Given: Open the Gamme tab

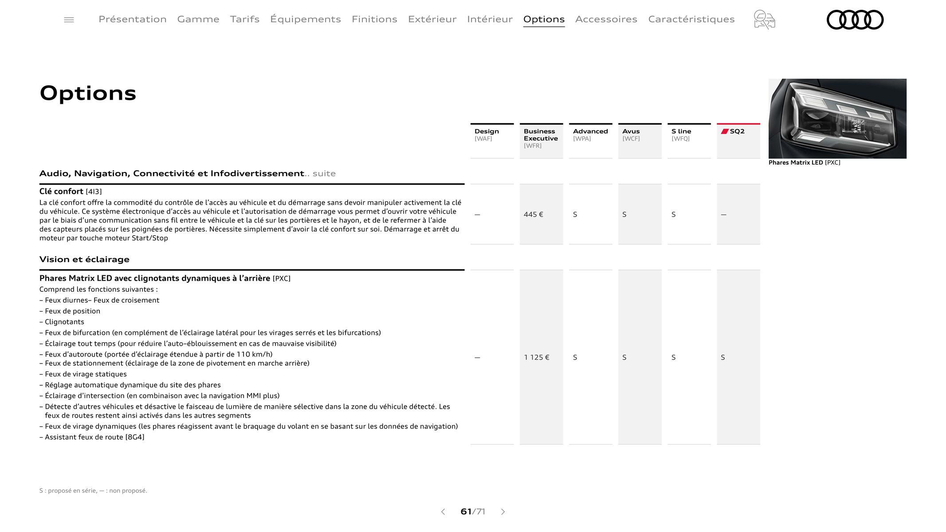Looking at the screenshot, I should click(198, 19).
